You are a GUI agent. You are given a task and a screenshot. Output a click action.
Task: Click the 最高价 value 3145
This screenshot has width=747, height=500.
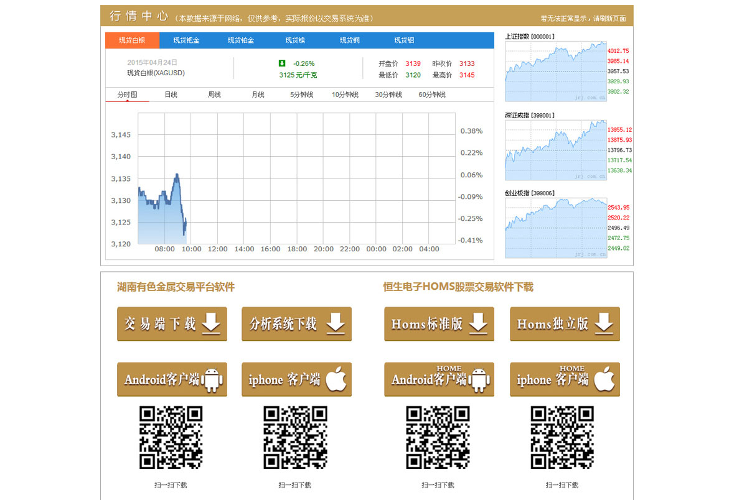click(467, 75)
